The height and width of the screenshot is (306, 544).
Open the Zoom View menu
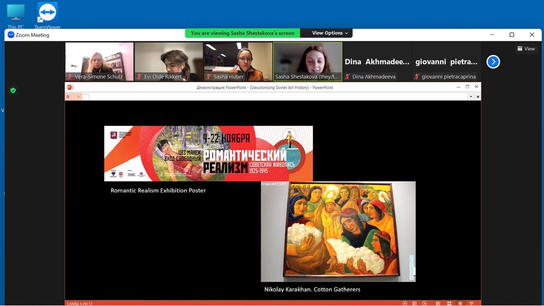click(525, 49)
